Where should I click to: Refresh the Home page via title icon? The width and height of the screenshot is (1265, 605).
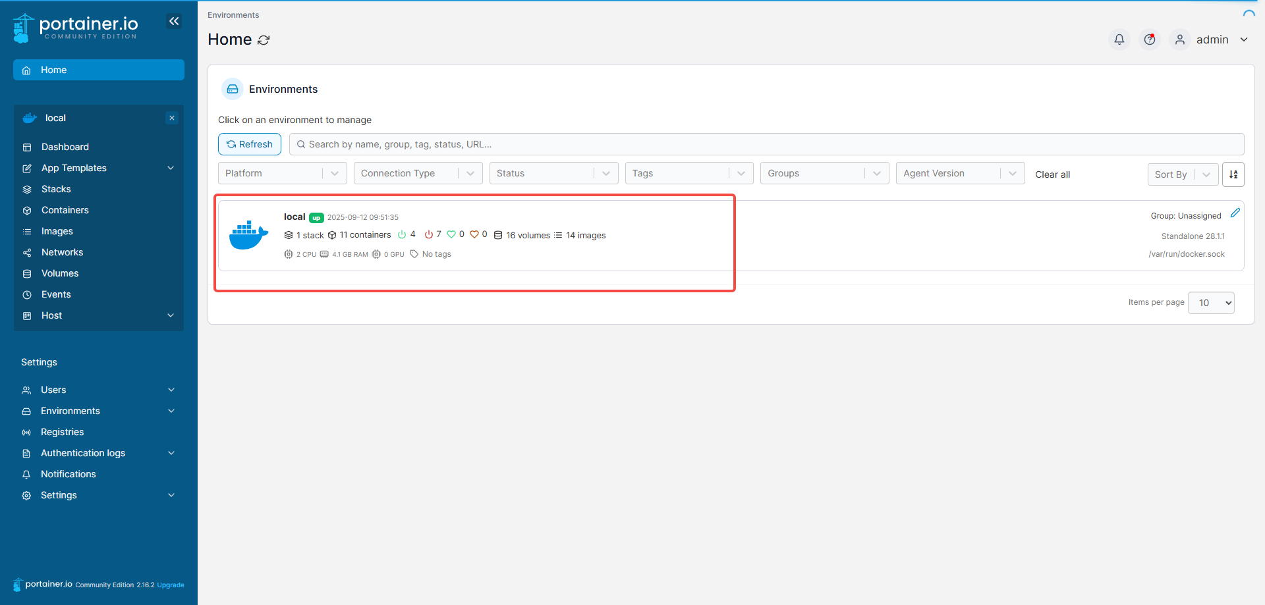(x=264, y=40)
